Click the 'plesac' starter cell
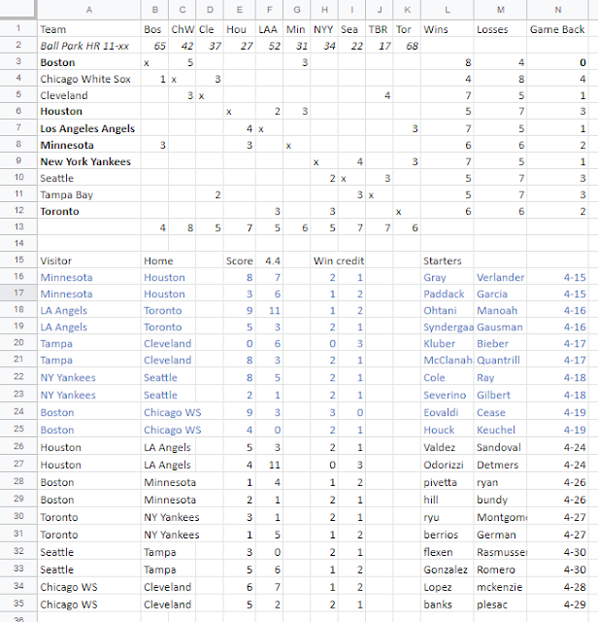 coord(500,605)
